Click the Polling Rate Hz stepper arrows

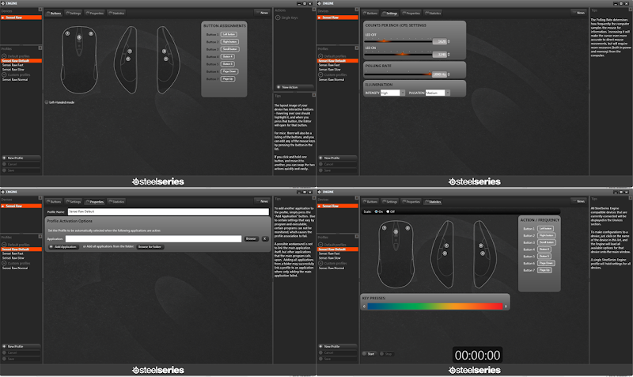(x=449, y=74)
